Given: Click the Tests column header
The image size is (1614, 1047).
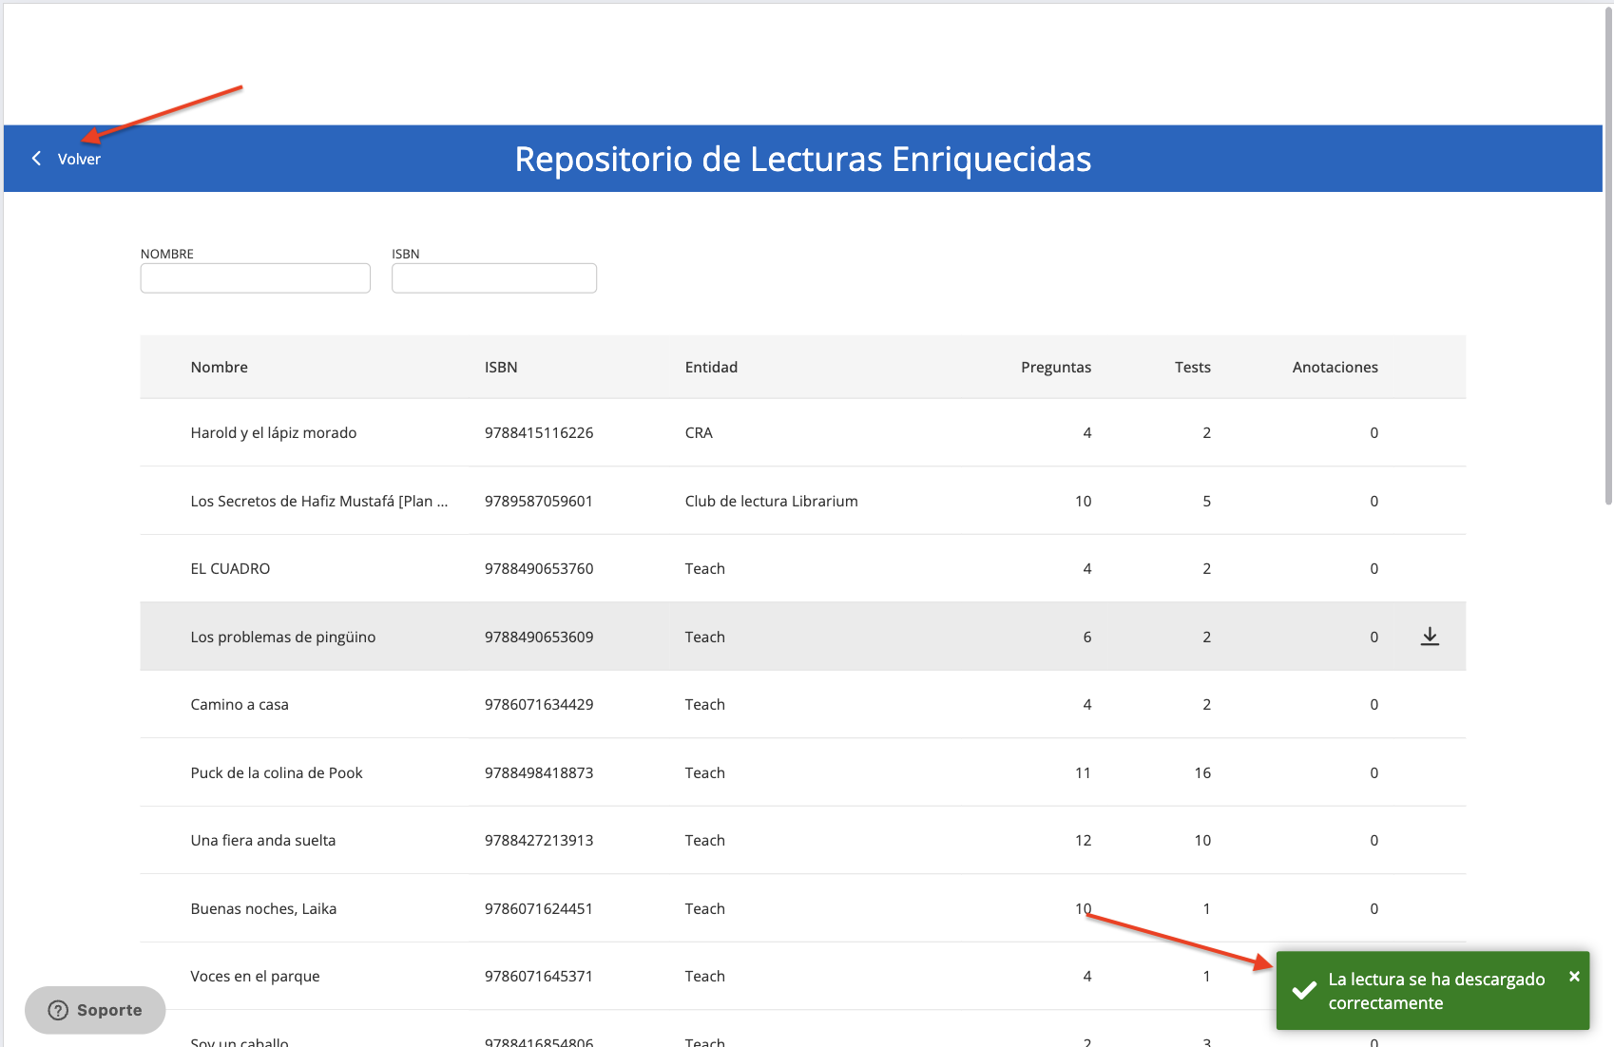Looking at the screenshot, I should [1193, 368].
